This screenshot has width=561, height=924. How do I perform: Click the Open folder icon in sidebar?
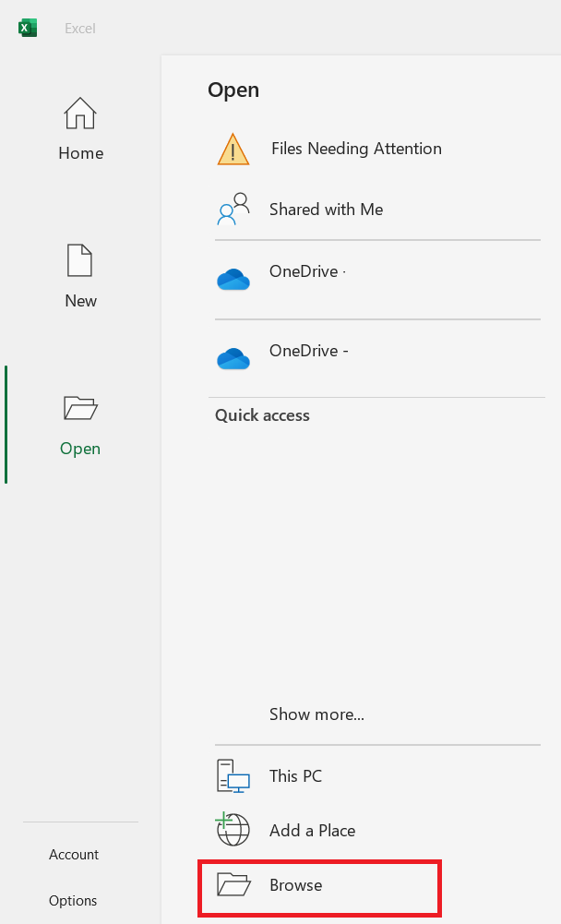point(80,408)
